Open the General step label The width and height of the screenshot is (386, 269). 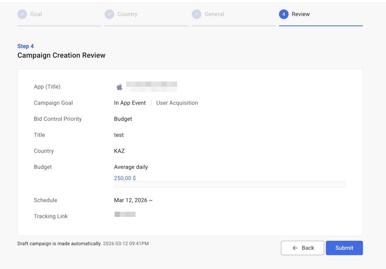click(214, 14)
